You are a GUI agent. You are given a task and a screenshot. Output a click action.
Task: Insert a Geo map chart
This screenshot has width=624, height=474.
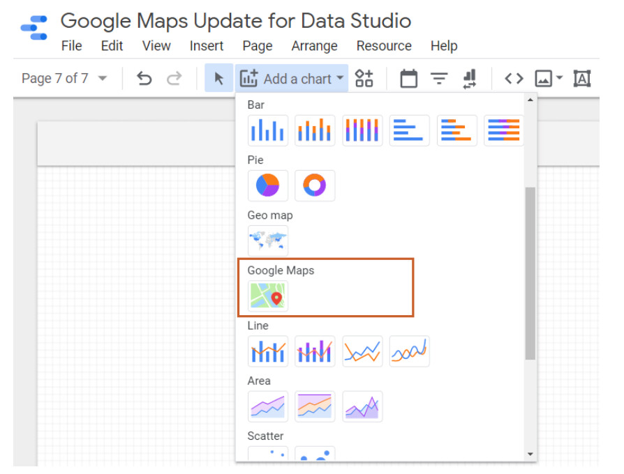coord(267,240)
